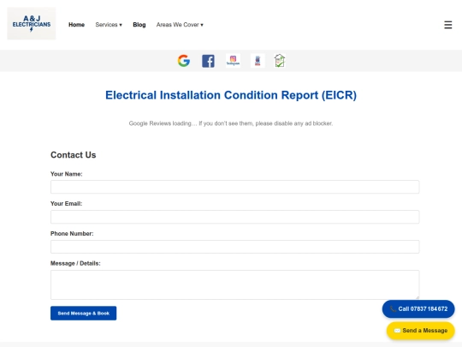Click the 'Contact Us' heading text
This screenshot has width=462, height=347.
click(x=74, y=155)
